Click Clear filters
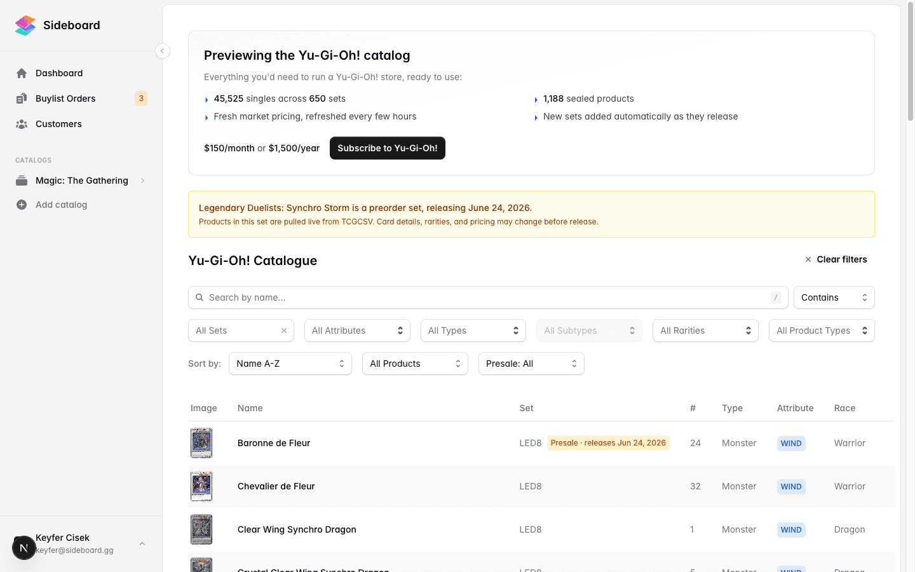915x572 pixels. [836, 259]
